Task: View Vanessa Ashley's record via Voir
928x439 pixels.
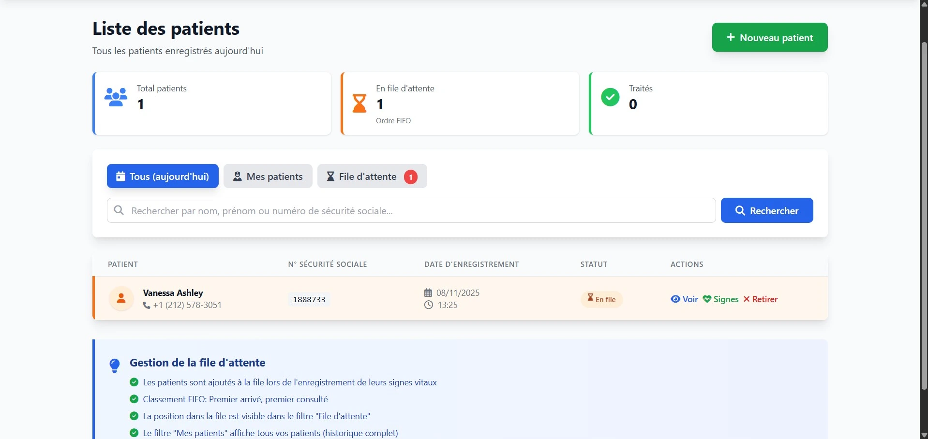Action: (x=684, y=299)
